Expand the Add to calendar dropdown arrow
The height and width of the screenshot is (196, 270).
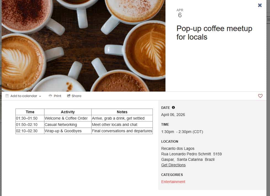click(x=40, y=96)
